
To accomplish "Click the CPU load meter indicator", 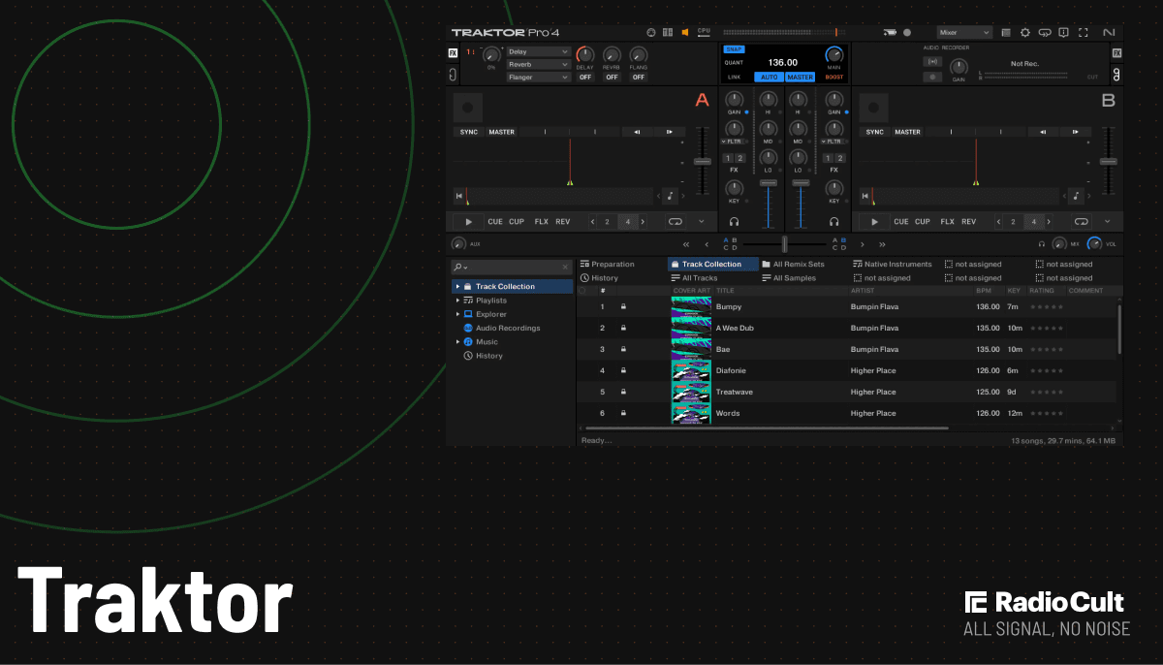I will pos(704,32).
